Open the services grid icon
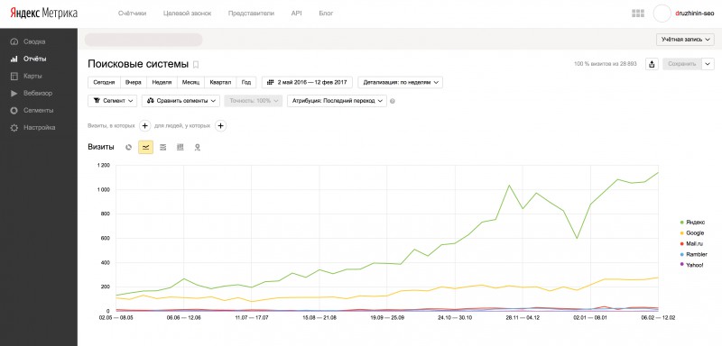This screenshot has width=722, height=346. coord(638,14)
